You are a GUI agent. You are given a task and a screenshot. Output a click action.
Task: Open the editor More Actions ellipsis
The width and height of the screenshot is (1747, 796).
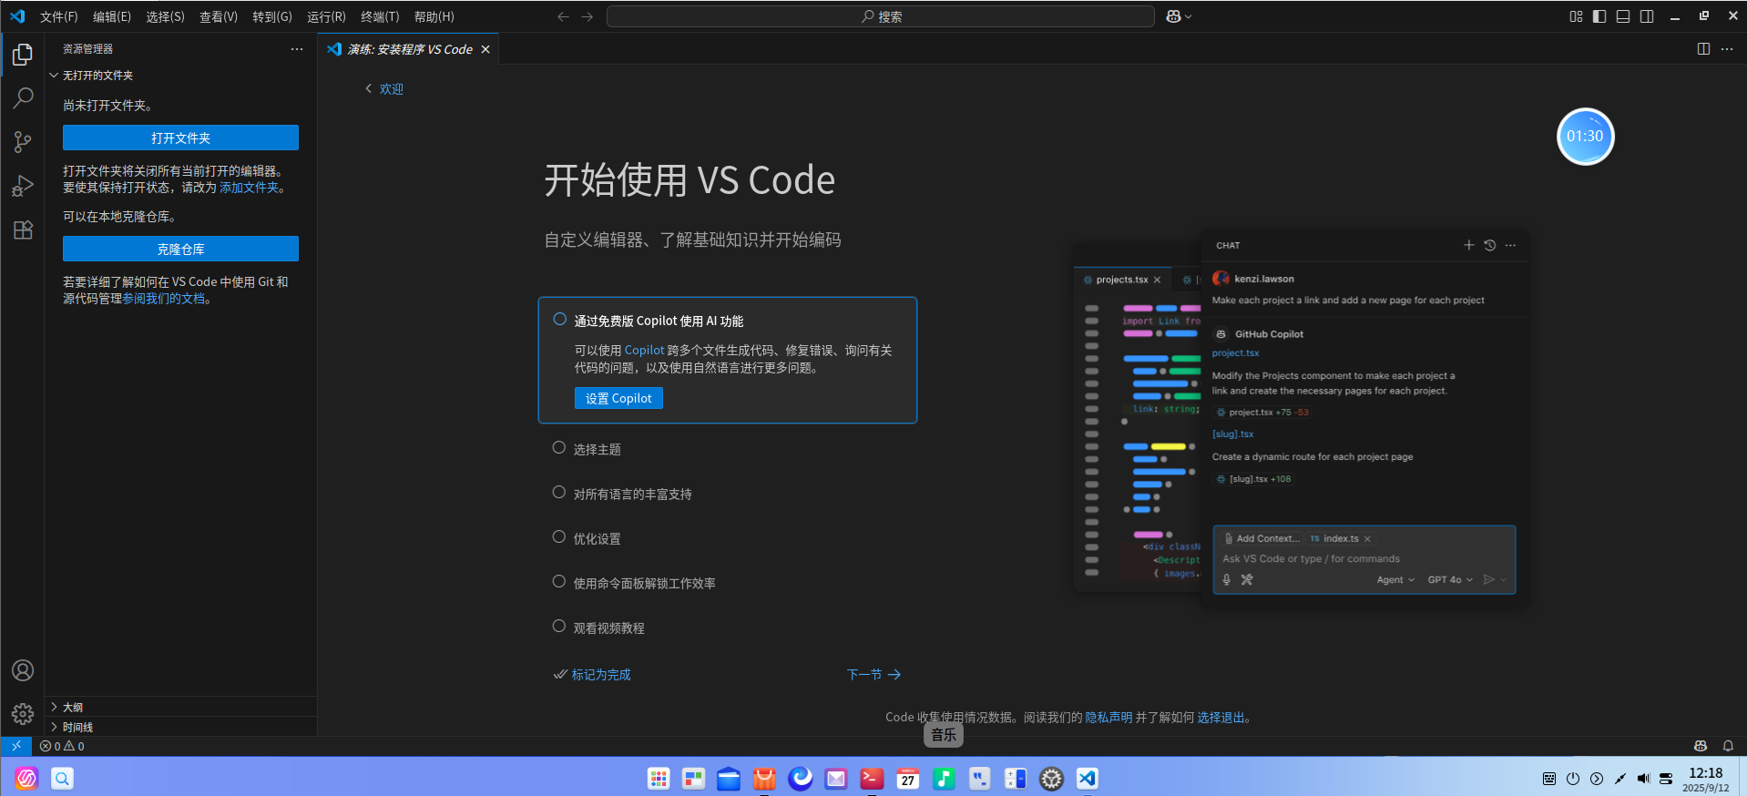coord(1727,49)
